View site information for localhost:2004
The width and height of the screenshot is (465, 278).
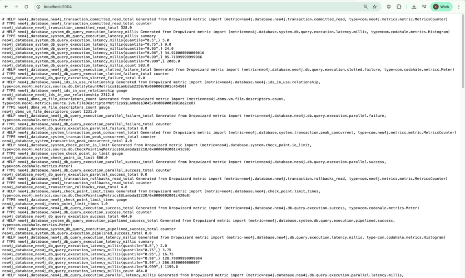(39, 7)
